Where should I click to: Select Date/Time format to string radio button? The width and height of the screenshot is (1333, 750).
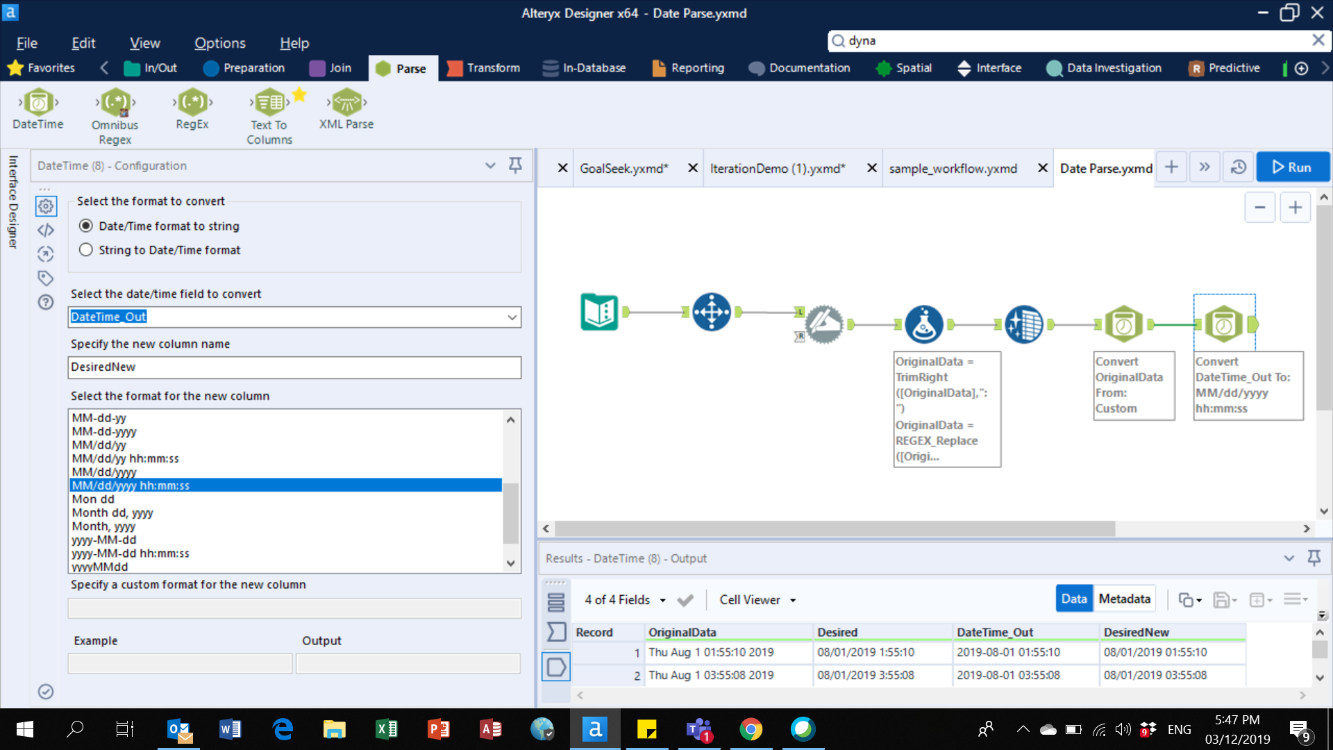point(86,226)
